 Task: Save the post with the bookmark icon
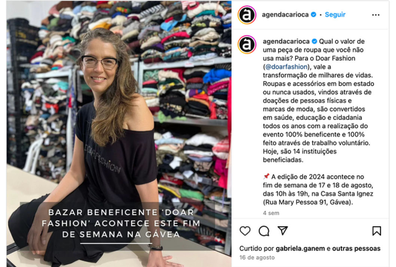point(377,231)
